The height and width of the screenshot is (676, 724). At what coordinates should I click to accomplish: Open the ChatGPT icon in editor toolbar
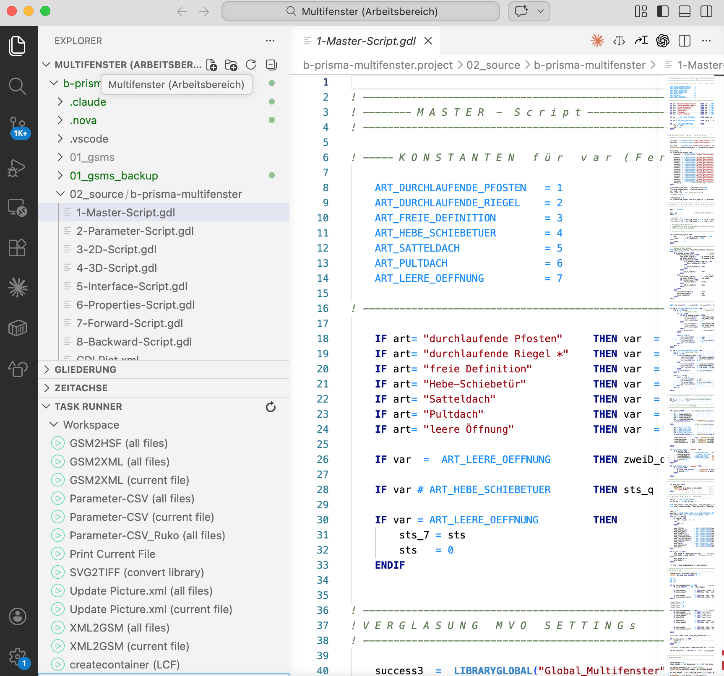663,41
